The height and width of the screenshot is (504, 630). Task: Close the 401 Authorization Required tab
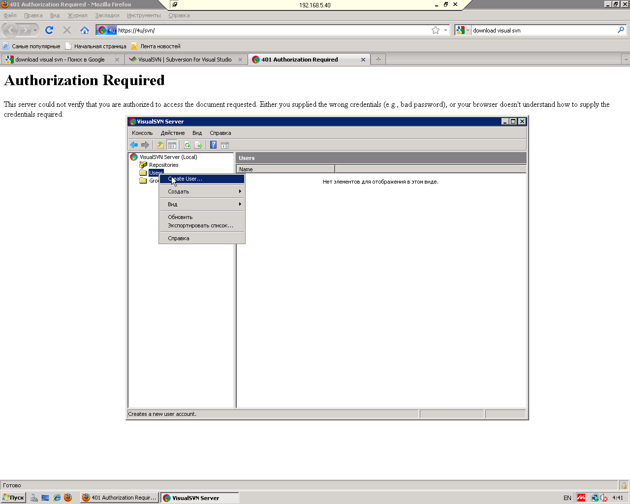(x=363, y=60)
